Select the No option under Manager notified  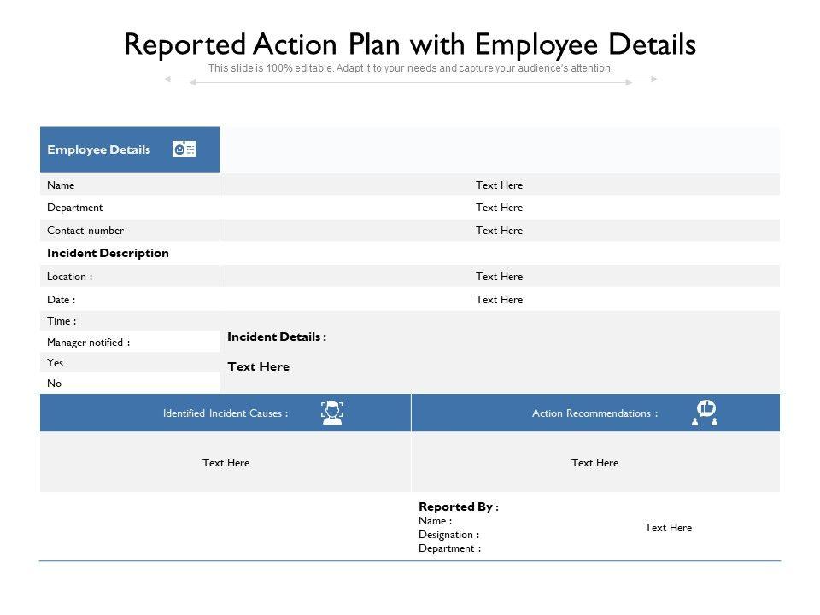pyautogui.click(x=55, y=384)
